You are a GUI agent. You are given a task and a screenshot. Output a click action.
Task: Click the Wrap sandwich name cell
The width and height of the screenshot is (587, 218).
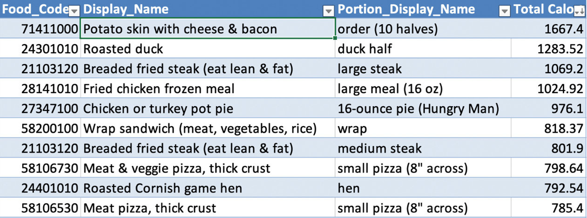pyautogui.click(x=208, y=128)
